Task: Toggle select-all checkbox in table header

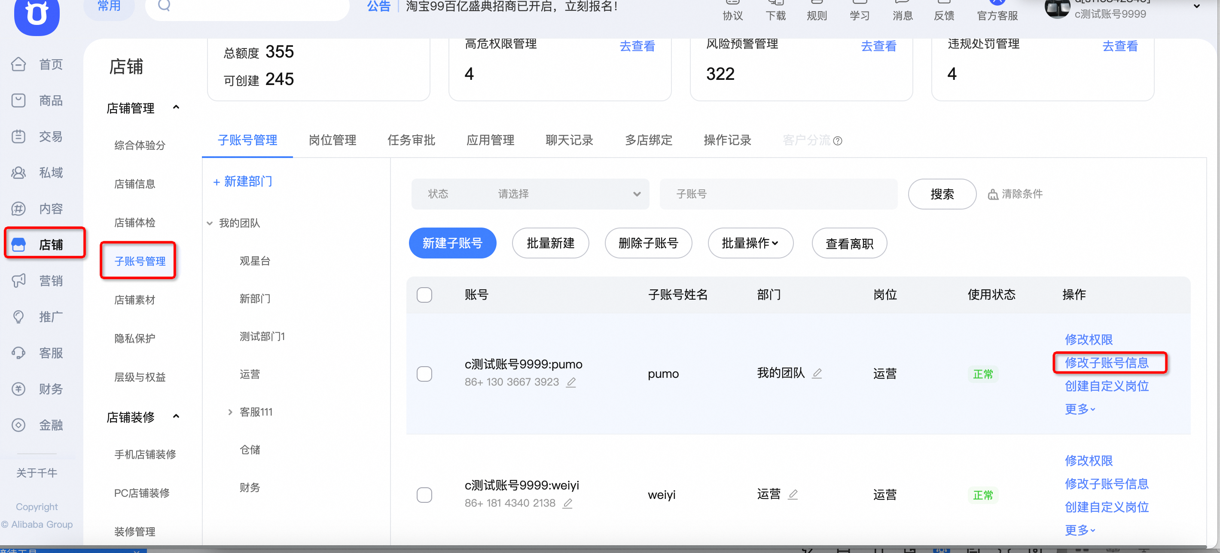Action: click(424, 295)
